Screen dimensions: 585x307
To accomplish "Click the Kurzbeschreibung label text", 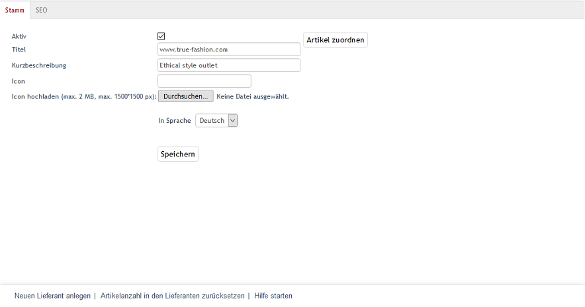I will 39,65.
